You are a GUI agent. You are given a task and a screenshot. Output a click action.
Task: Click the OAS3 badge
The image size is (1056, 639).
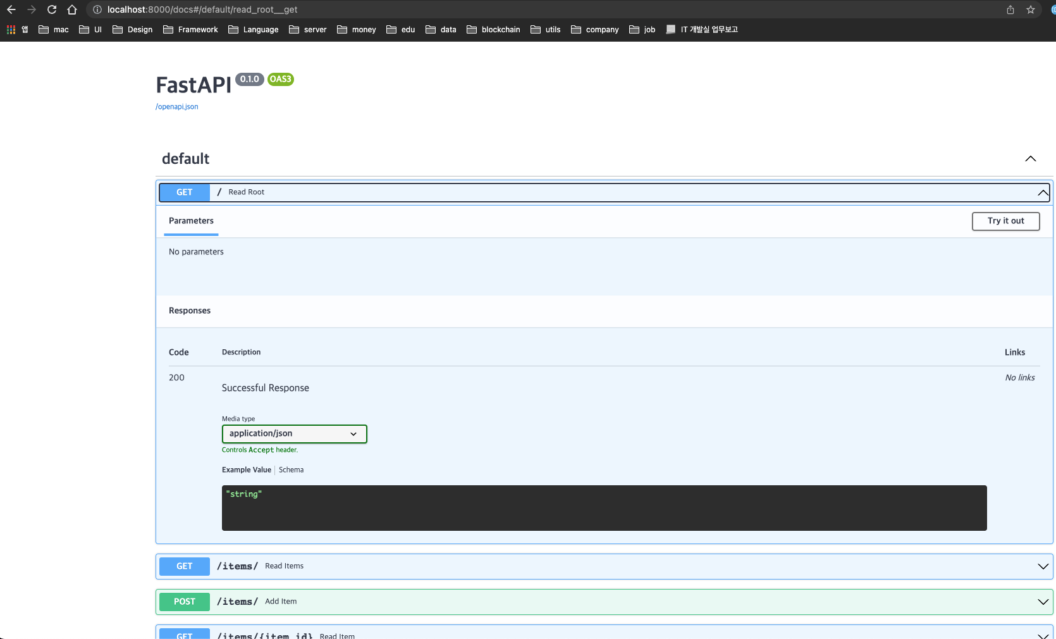(280, 79)
